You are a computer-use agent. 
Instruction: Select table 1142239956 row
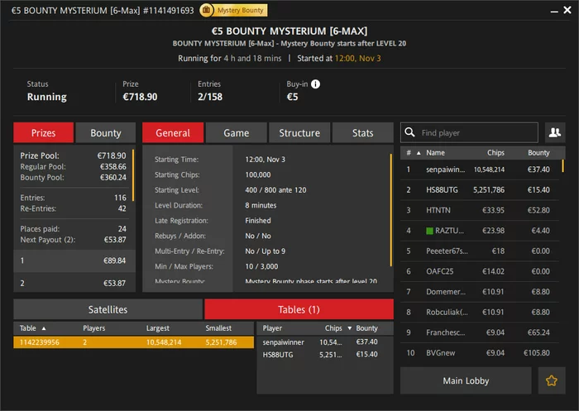click(134, 342)
